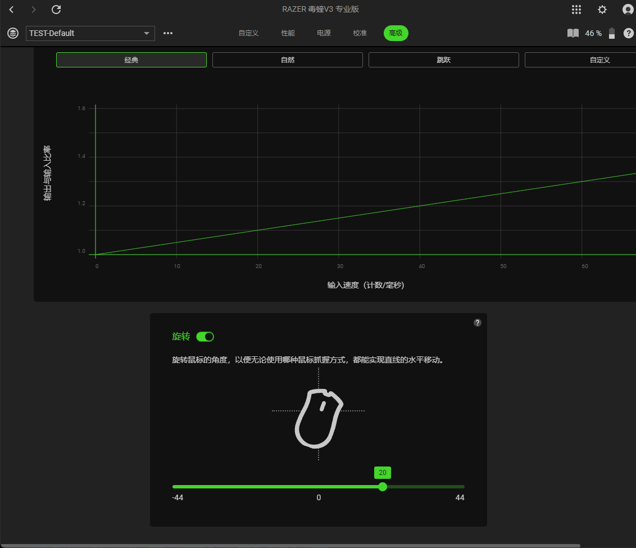The width and height of the screenshot is (636, 548).
Task: Click the rotation panel help icon
Action: point(478,323)
